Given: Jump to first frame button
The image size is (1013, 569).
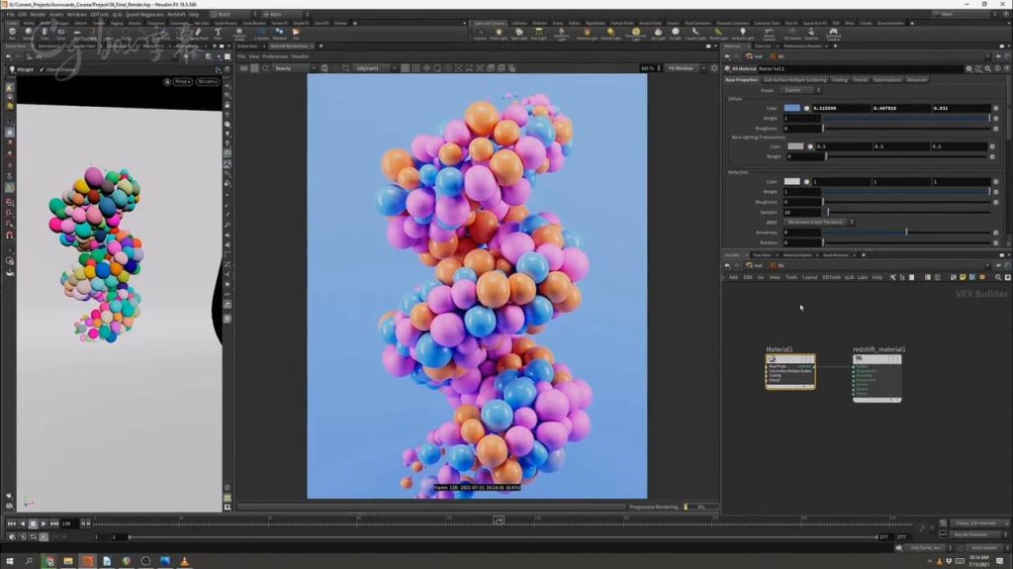Looking at the screenshot, I should click(x=12, y=523).
